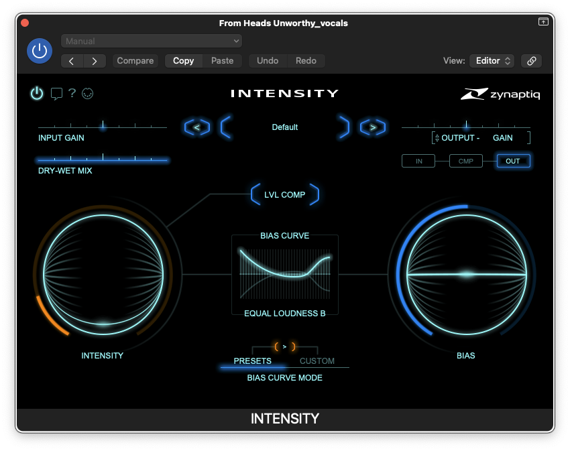570x451 pixels.
Task: Select the OUT monitor button
Action: (513, 161)
